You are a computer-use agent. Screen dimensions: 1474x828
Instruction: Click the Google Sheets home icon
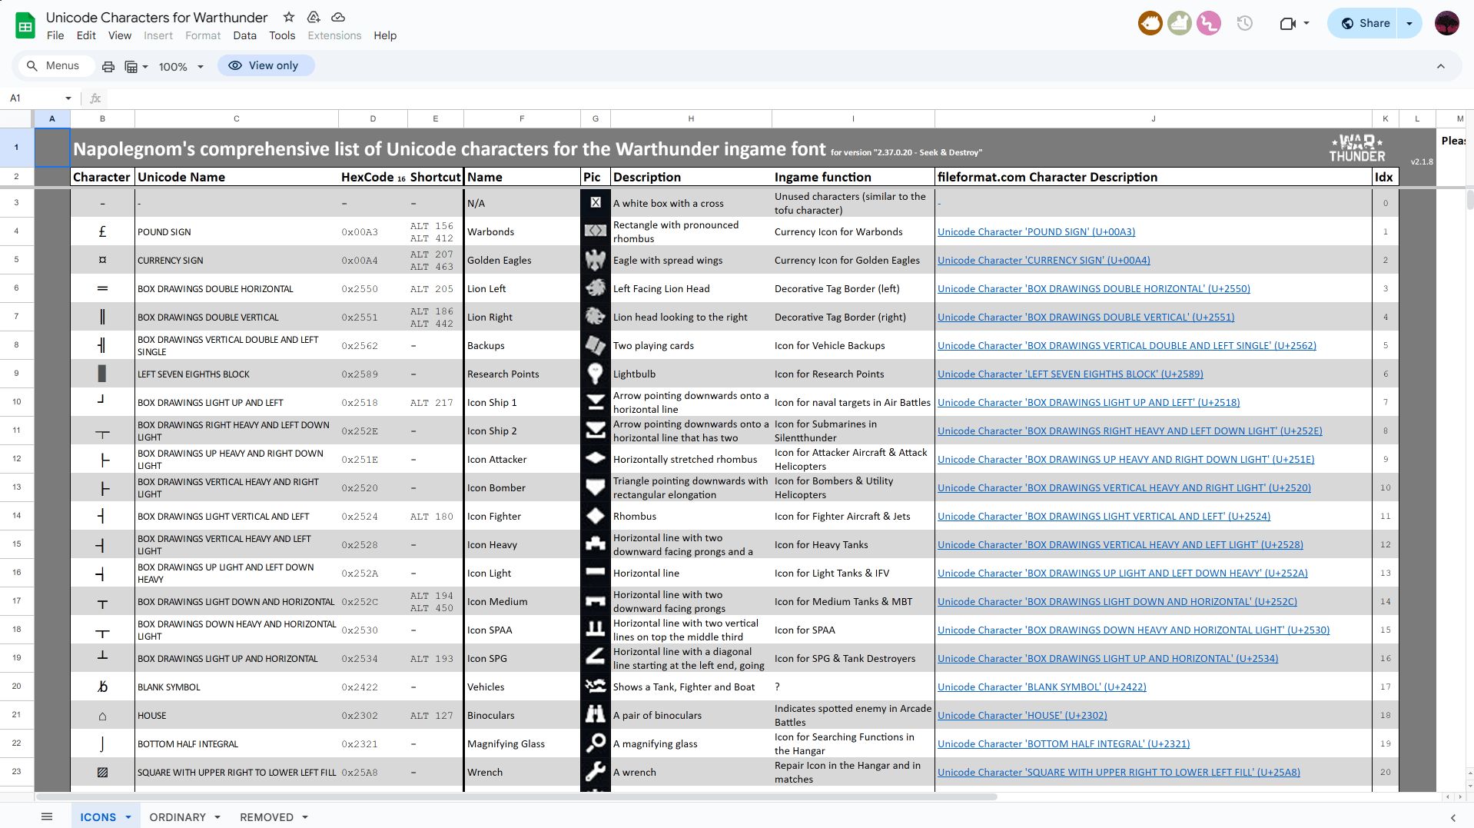(x=25, y=26)
